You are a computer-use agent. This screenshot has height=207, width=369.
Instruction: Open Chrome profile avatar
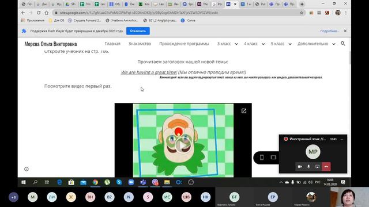click(x=338, y=13)
